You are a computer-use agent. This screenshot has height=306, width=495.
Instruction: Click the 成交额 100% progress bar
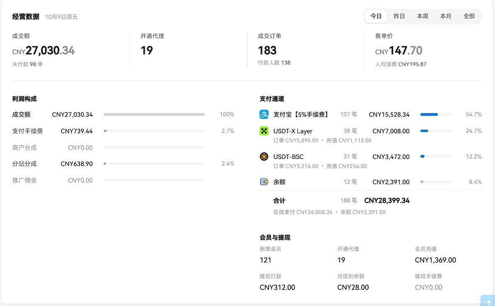tap(154, 115)
